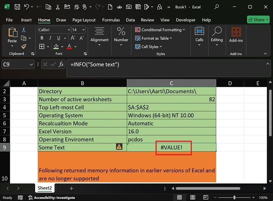Open the Formulas ribbon tab
This screenshot has height=201, width=273.
(111, 20)
